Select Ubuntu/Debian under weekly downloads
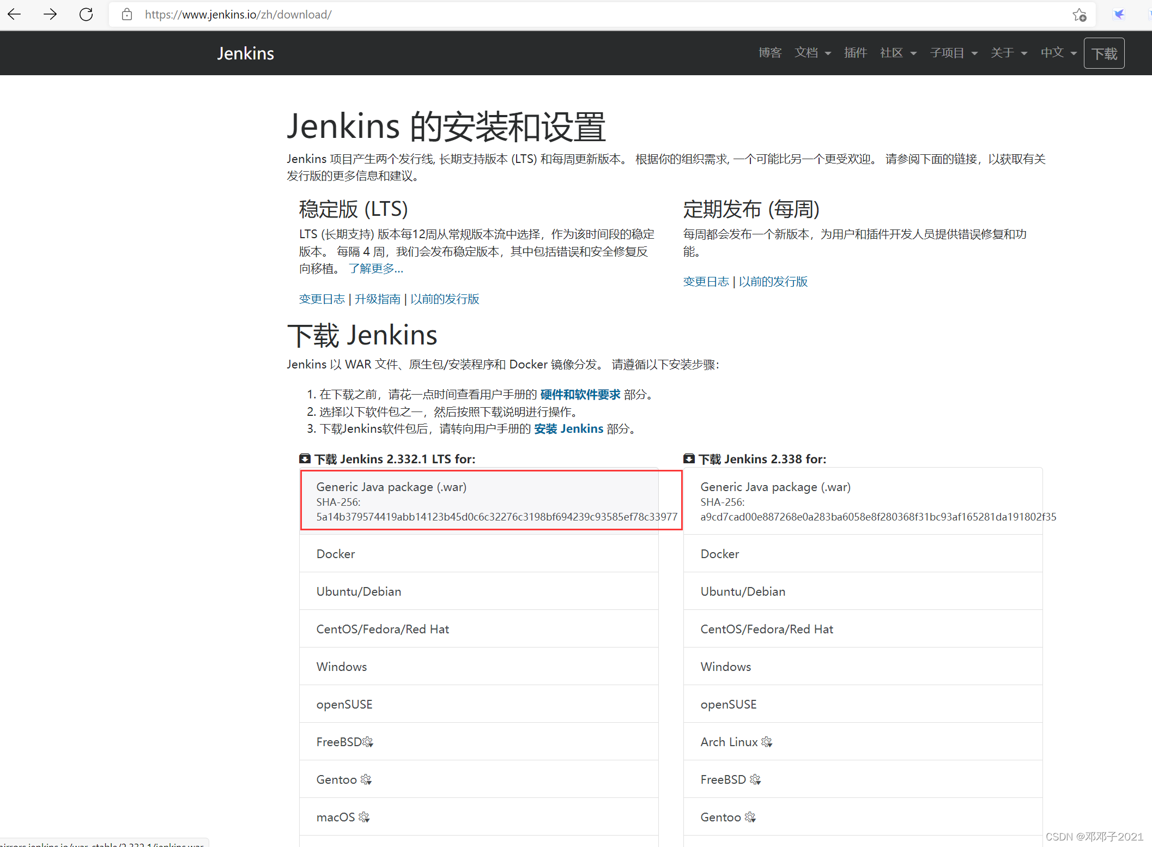The image size is (1152, 847). [863, 591]
